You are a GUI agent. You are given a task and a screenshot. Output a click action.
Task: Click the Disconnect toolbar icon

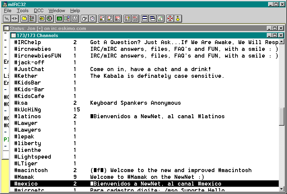tap(15, 19)
